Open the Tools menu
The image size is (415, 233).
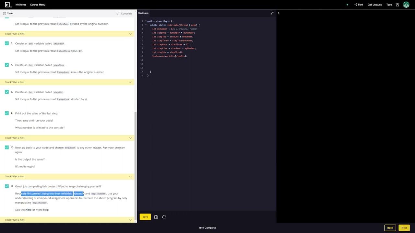(389, 5)
